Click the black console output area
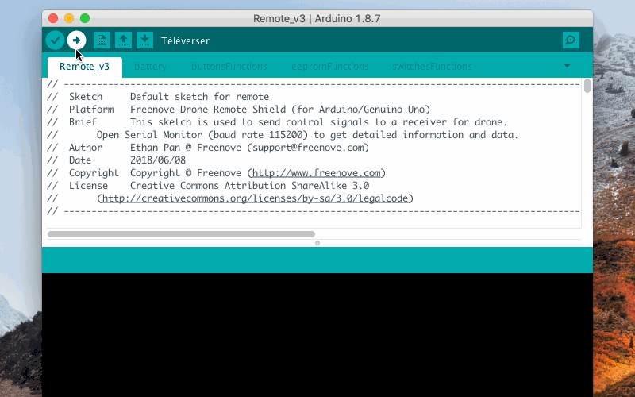635x397 pixels. (317, 335)
